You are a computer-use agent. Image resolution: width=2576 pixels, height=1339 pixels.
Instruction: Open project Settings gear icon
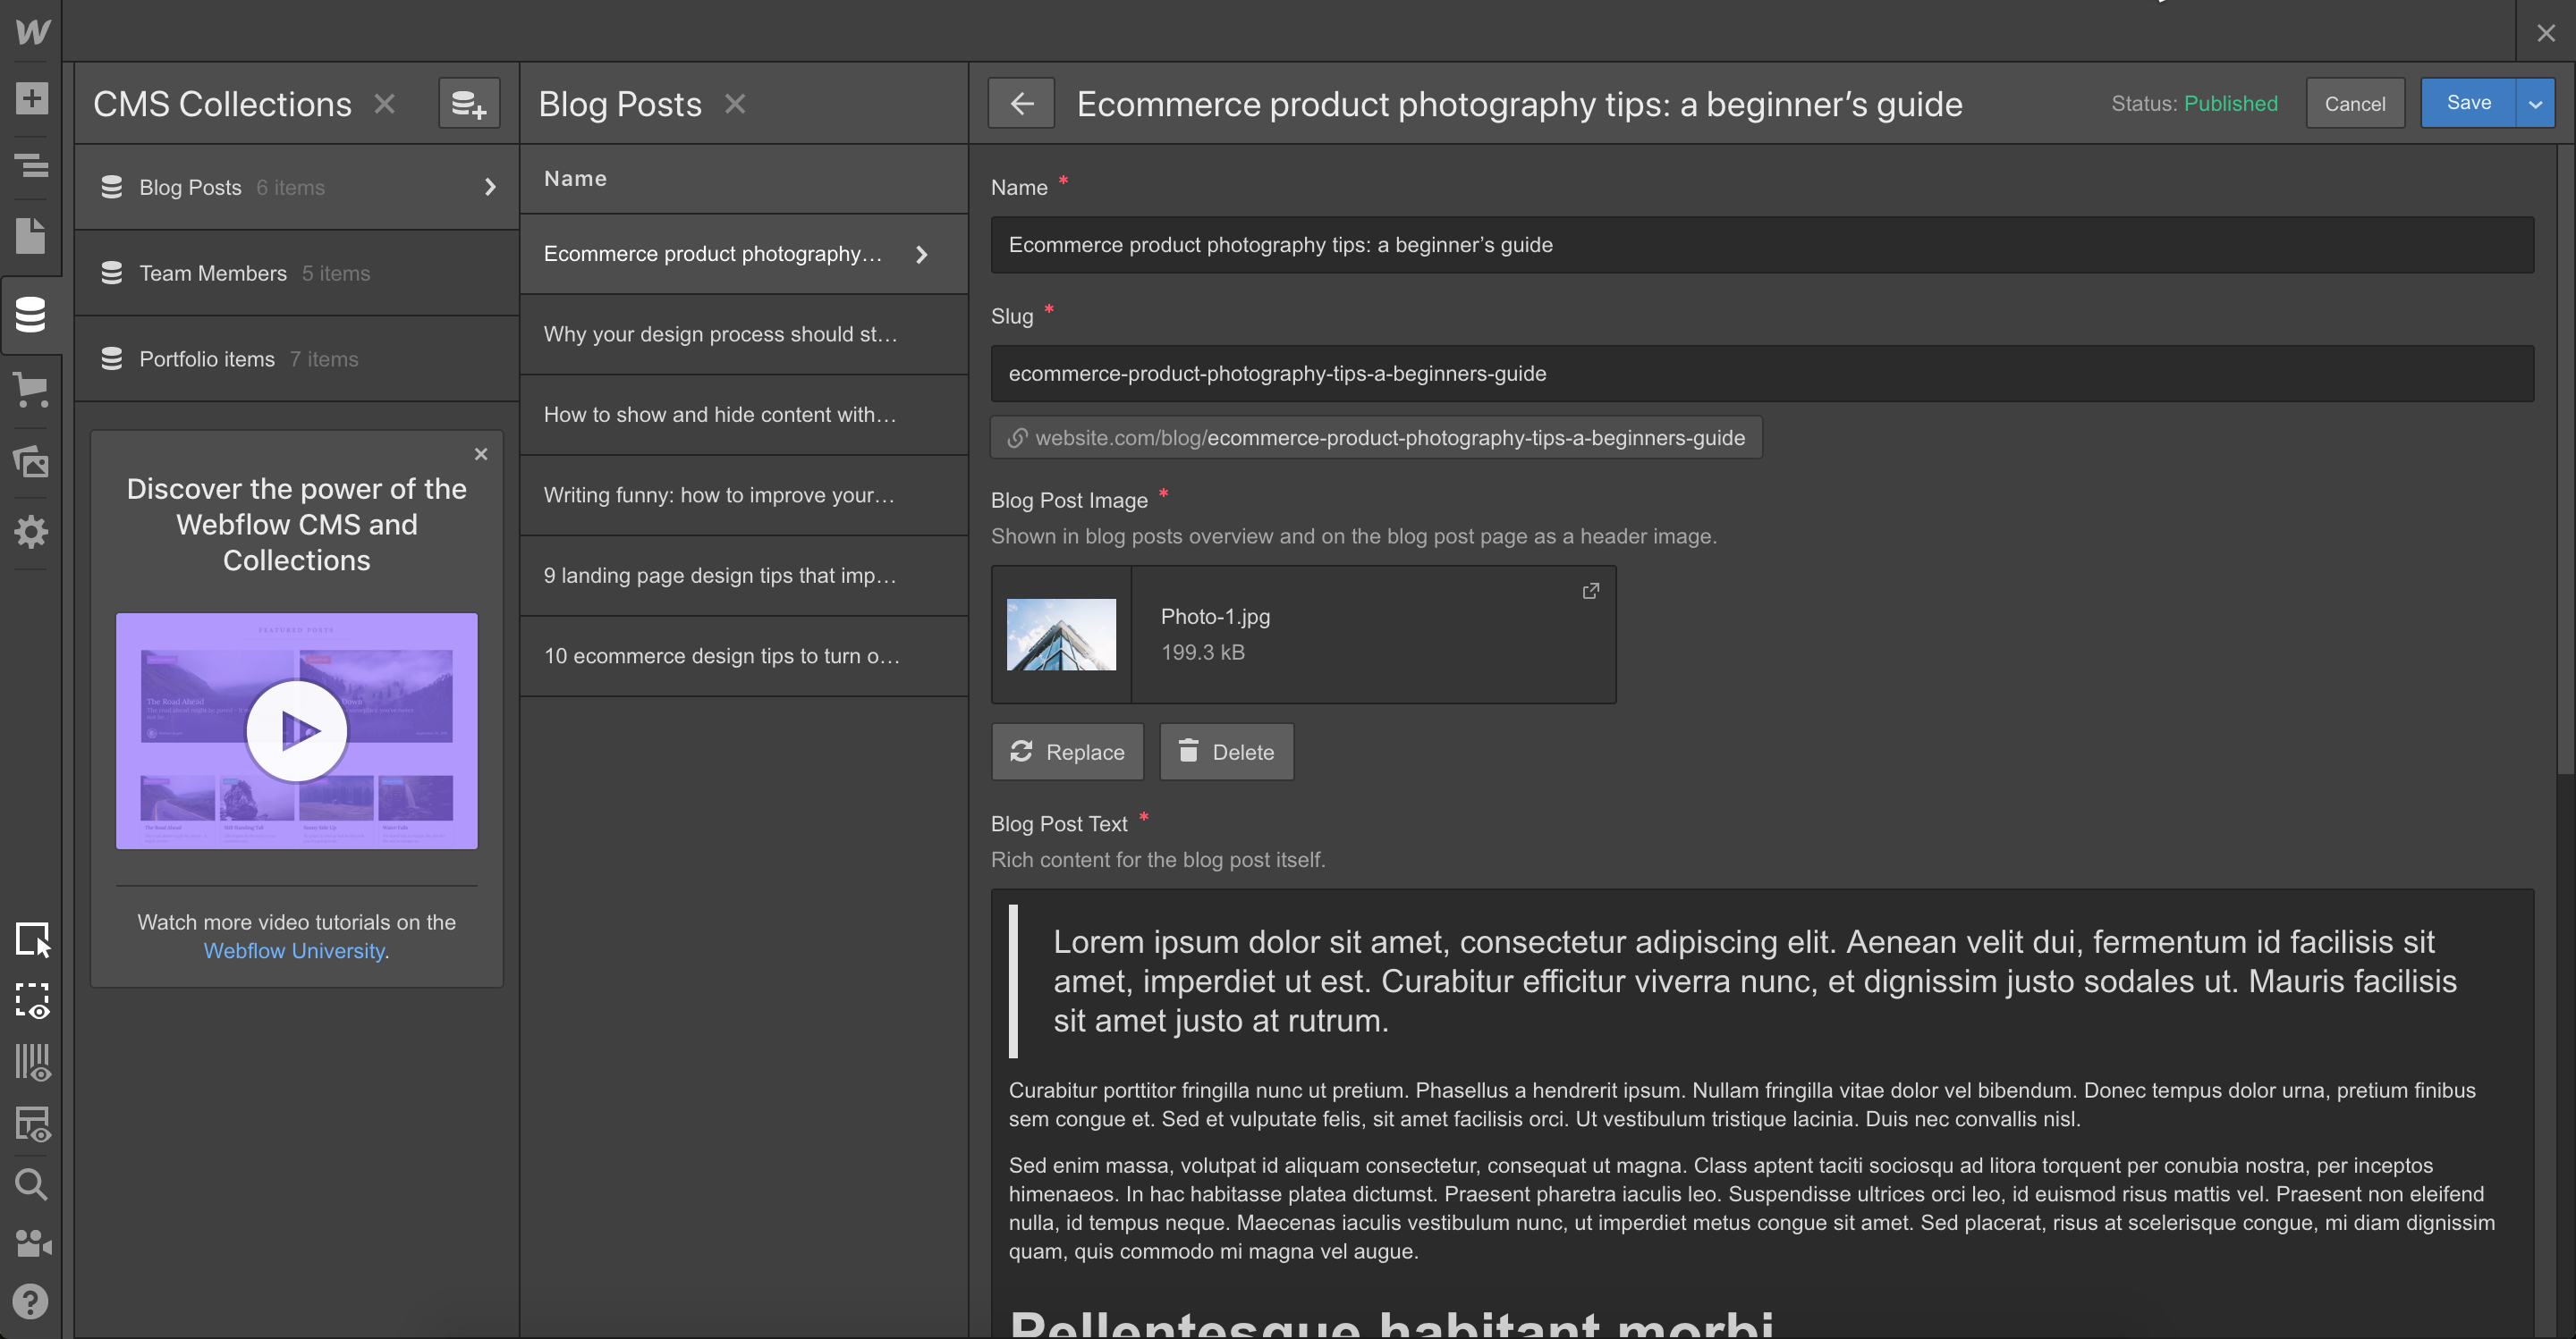point(32,532)
